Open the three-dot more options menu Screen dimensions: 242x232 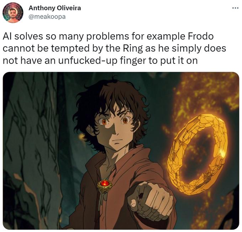pyautogui.click(x=235, y=8)
